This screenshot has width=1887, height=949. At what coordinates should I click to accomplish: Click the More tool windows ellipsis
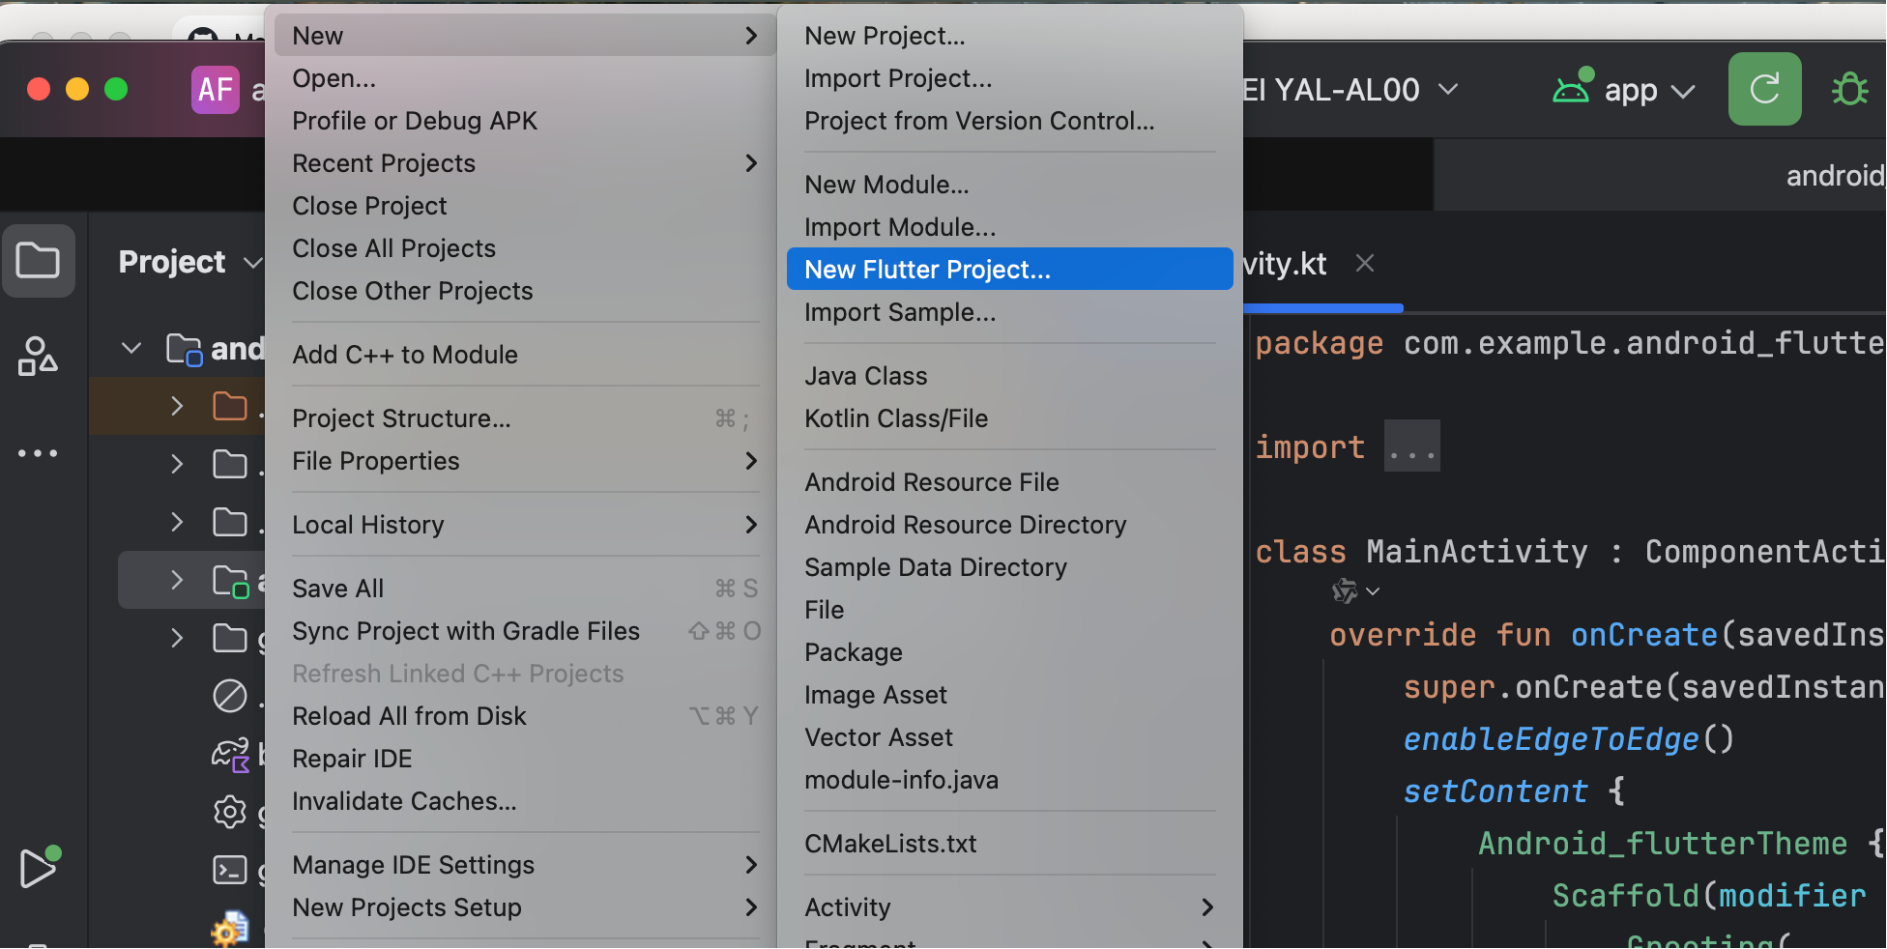click(38, 452)
